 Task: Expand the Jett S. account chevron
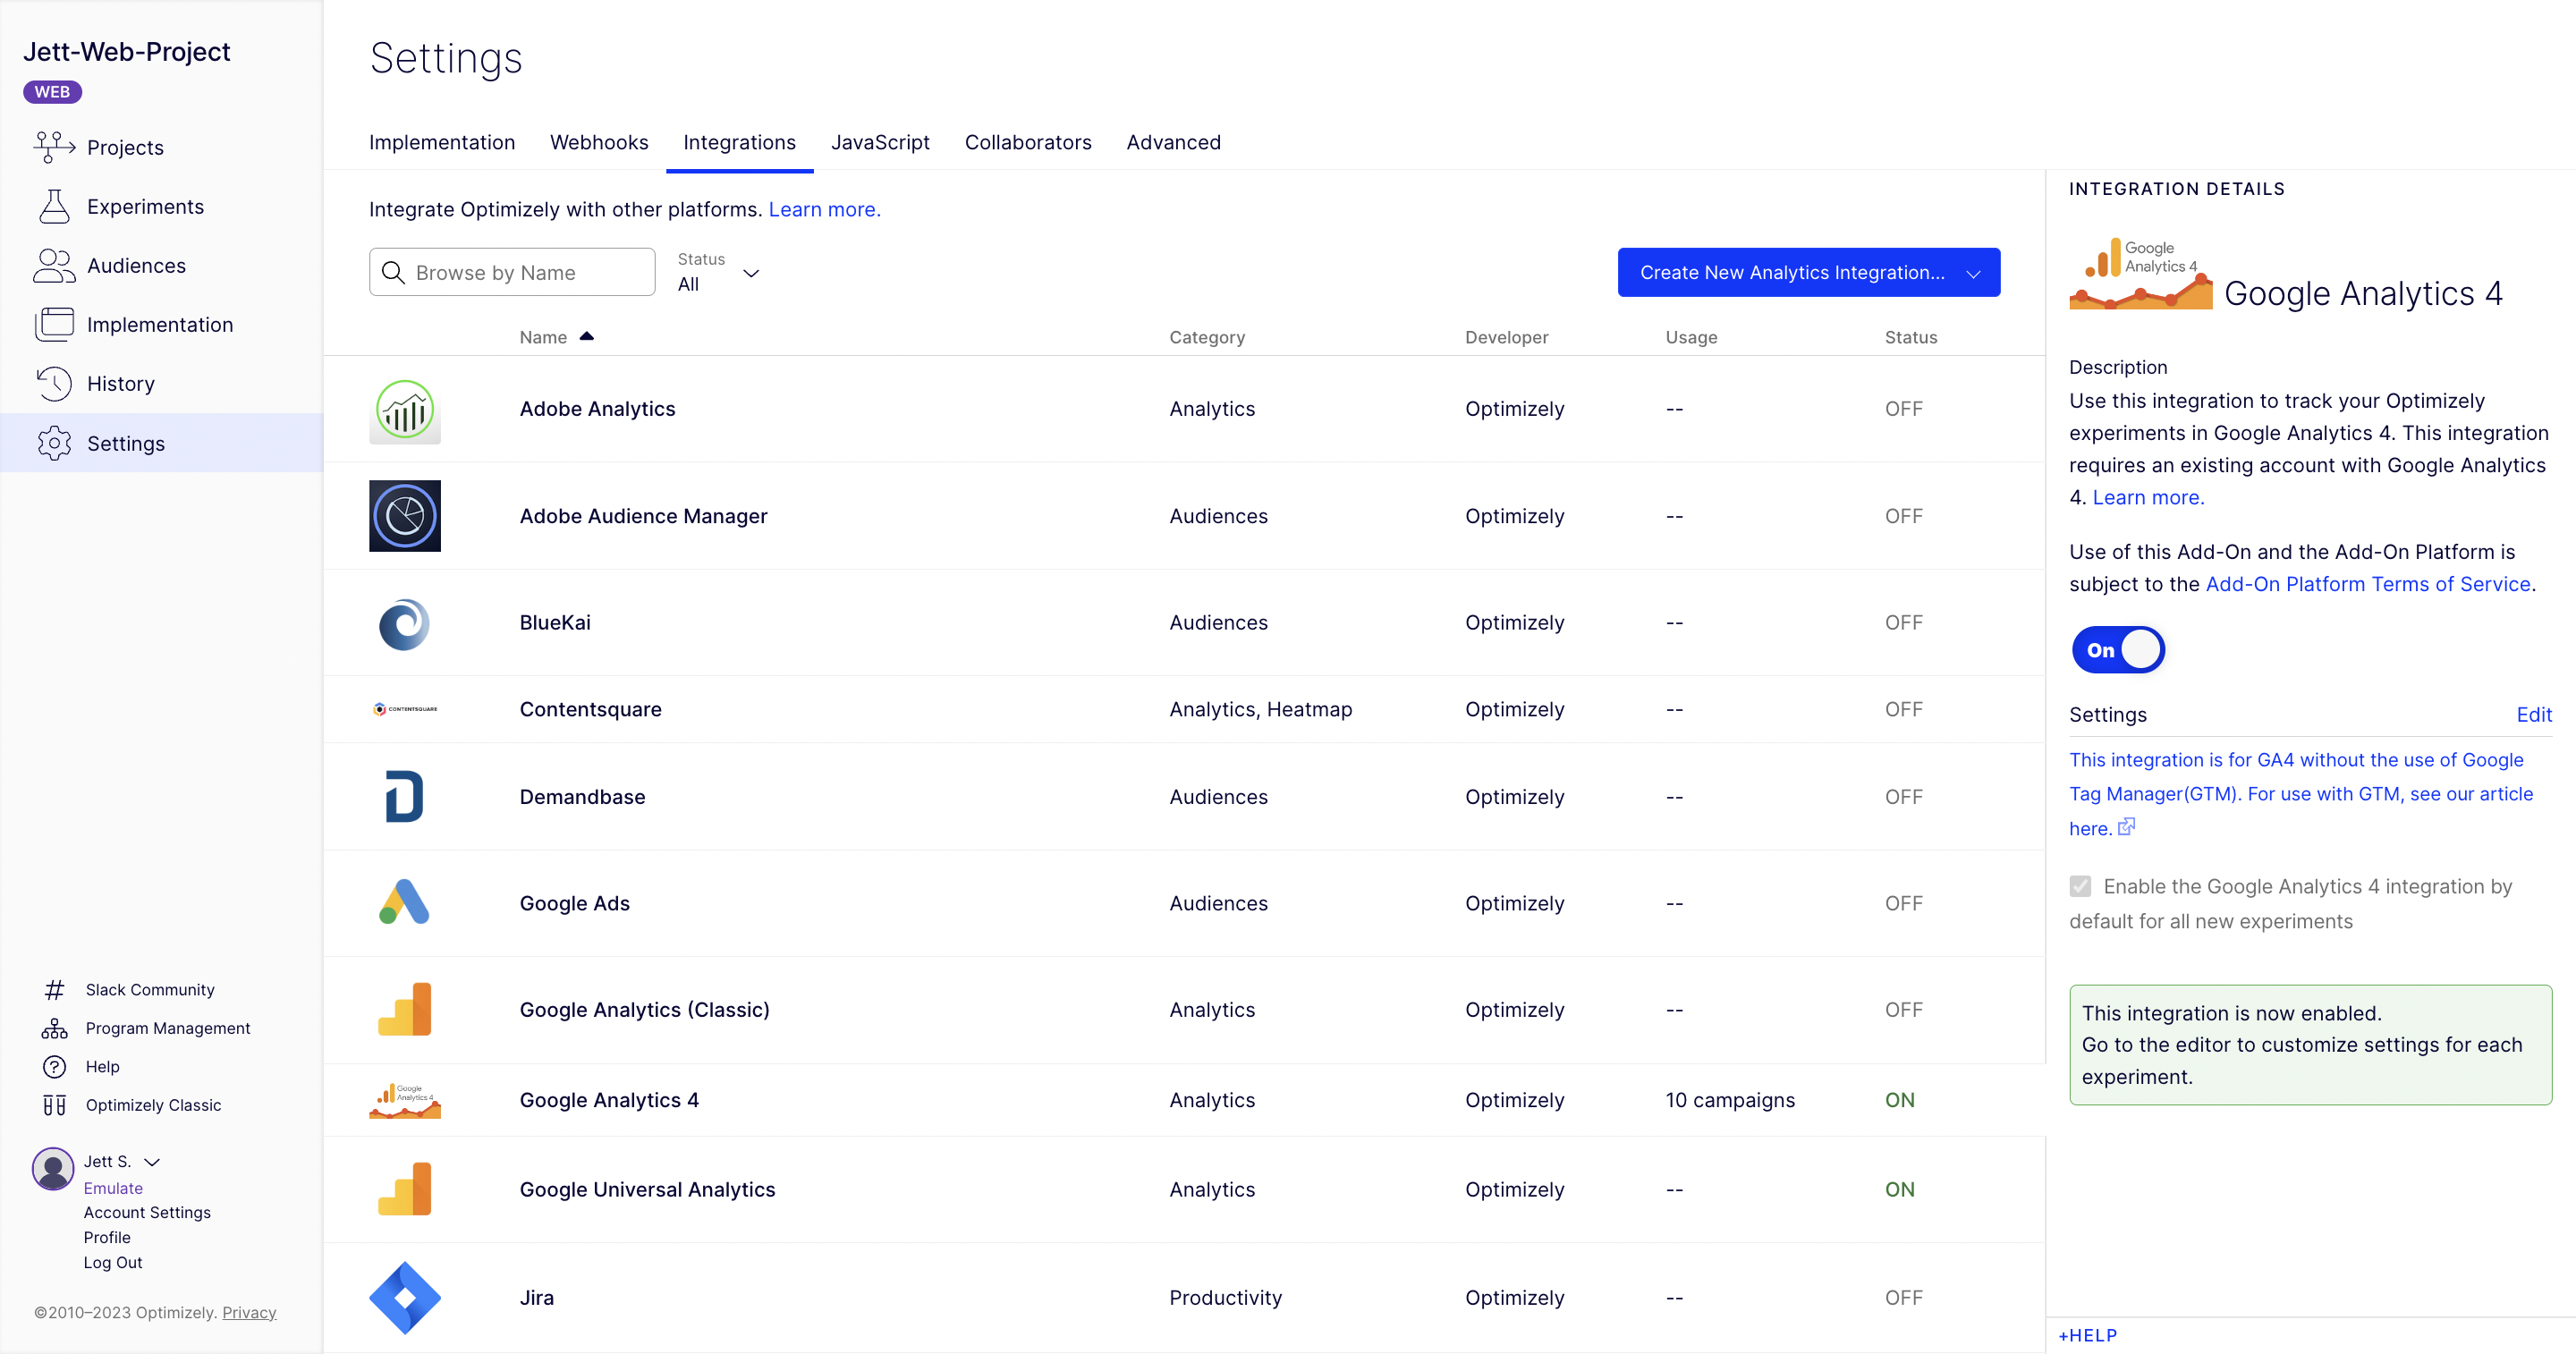[x=152, y=1162]
